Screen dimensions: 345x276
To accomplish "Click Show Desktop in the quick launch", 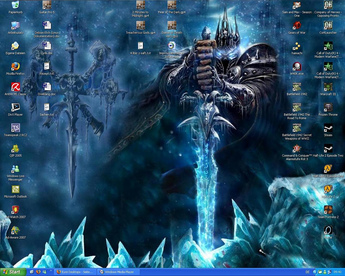I will 32,272.
